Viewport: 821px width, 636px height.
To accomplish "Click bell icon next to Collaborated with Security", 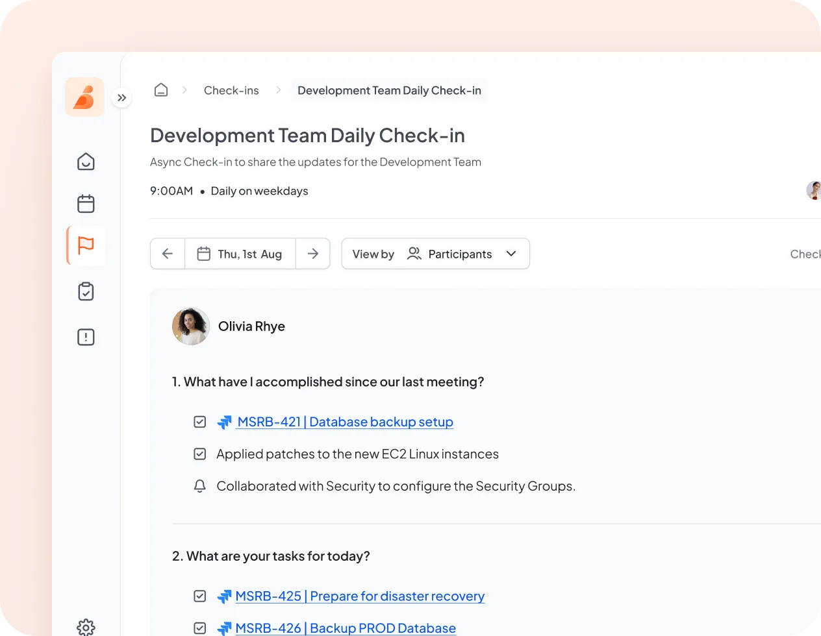I will click(x=200, y=486).
